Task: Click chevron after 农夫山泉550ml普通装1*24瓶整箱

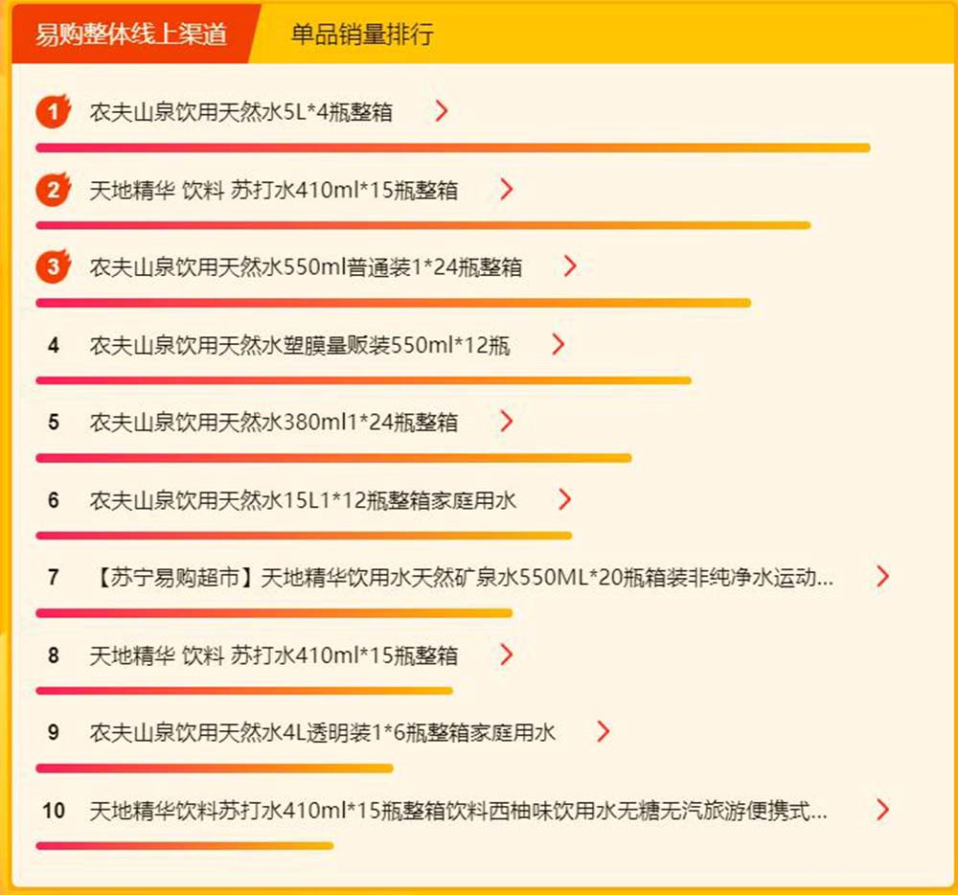Action: pos(569,265)
